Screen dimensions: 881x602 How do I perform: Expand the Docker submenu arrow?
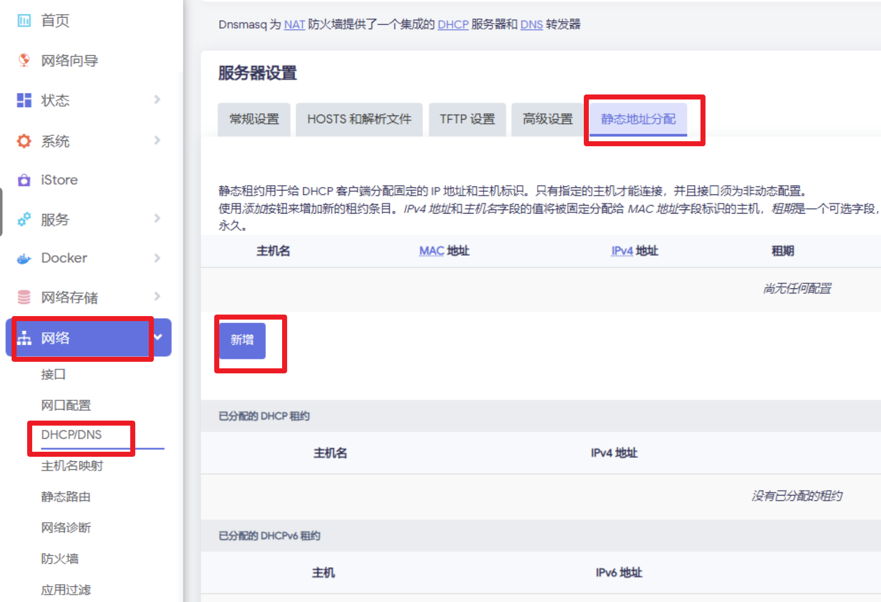157,258
